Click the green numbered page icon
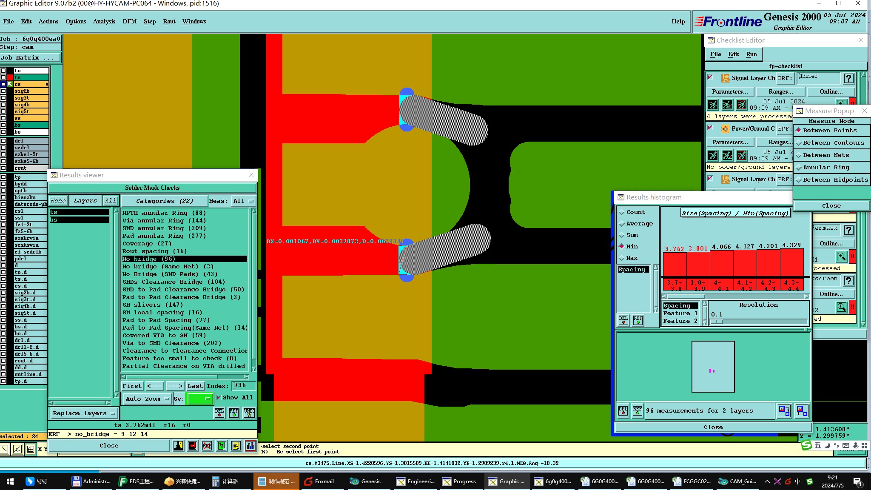The width and height of the screenshot is (871, 490). click(221, 446)
